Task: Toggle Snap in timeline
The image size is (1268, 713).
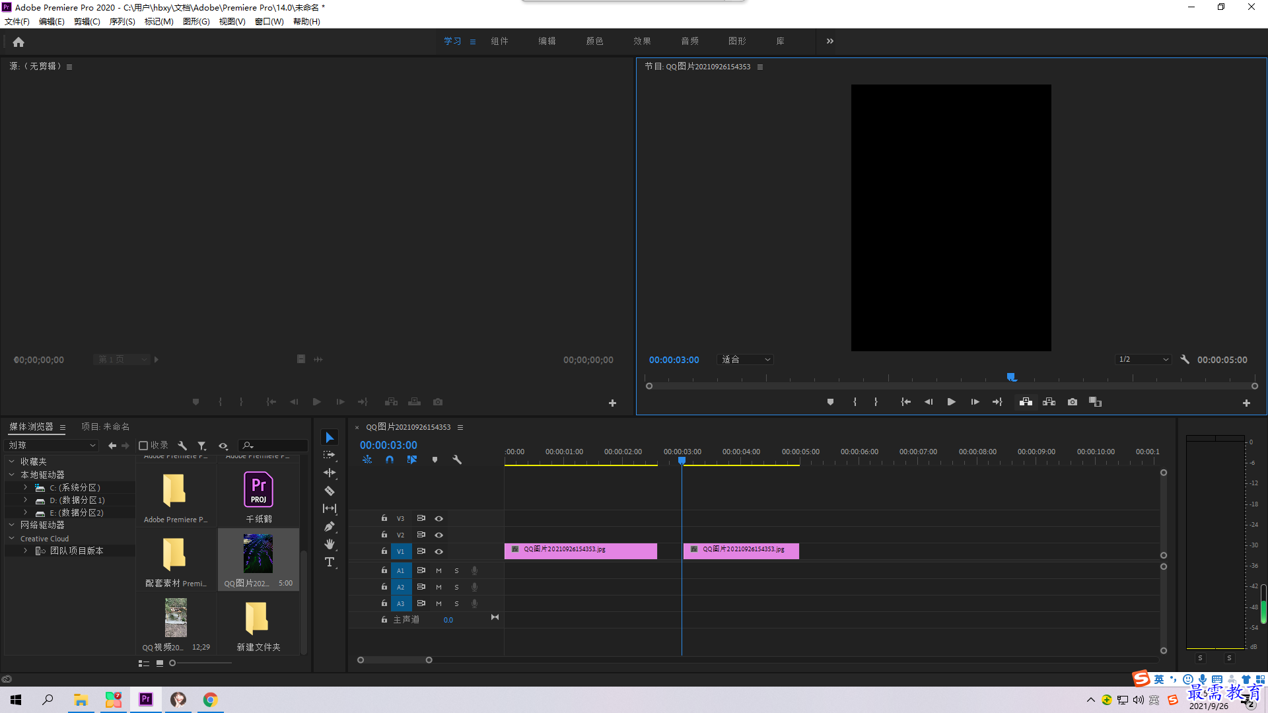Action: tap(390, 459)
